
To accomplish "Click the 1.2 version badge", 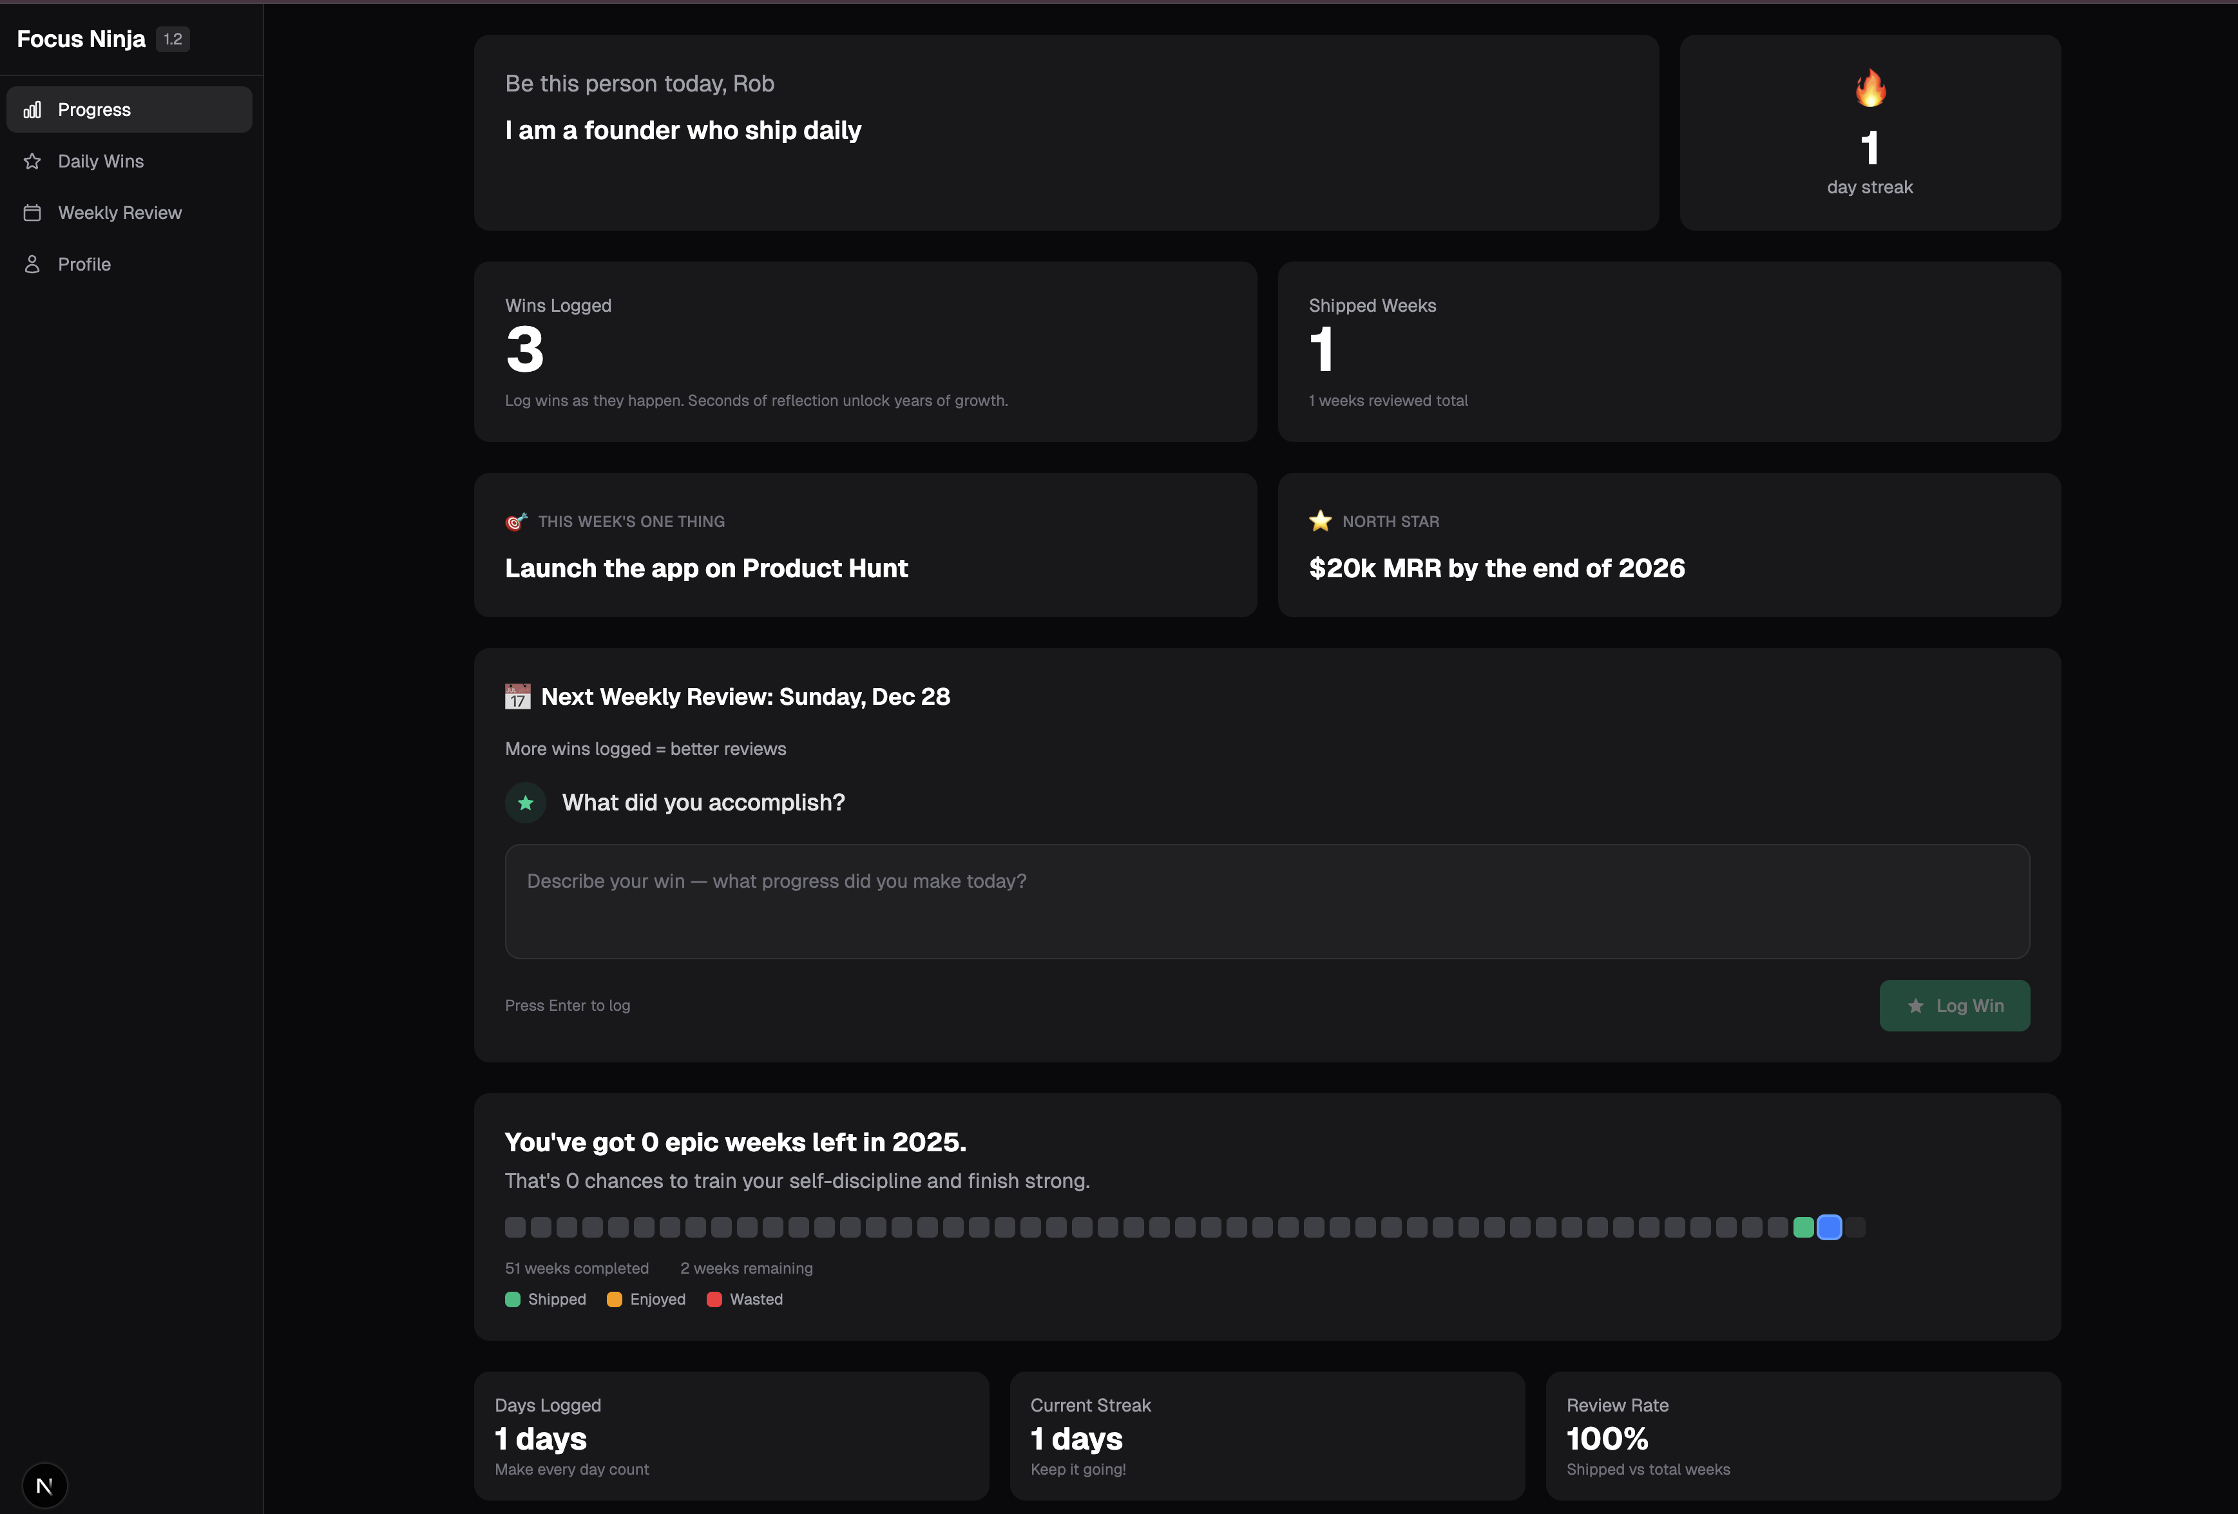I will coord(173,39).
